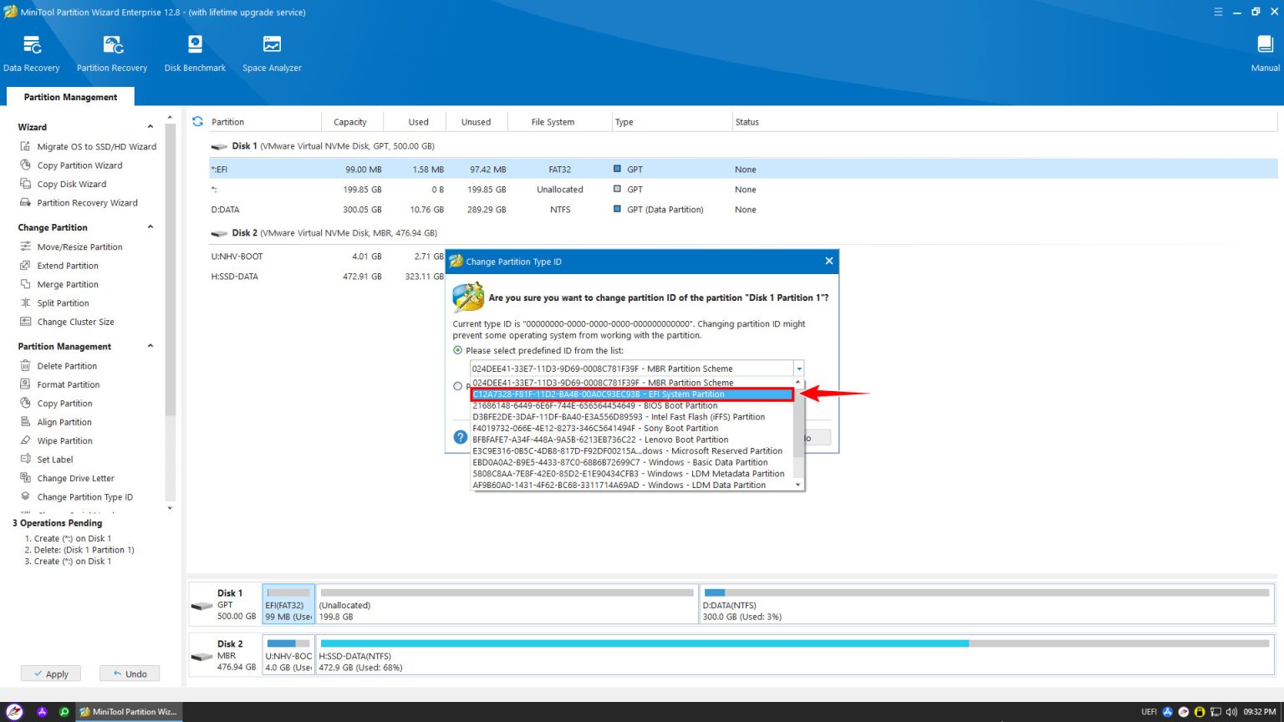Collapse the Wizard section
The image size is (1284, 722).
pyautogui.click(x=150, y=126)
